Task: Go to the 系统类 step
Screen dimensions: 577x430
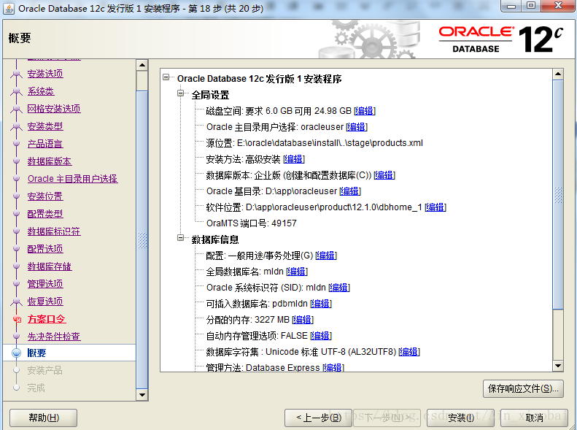Action: 41,91
